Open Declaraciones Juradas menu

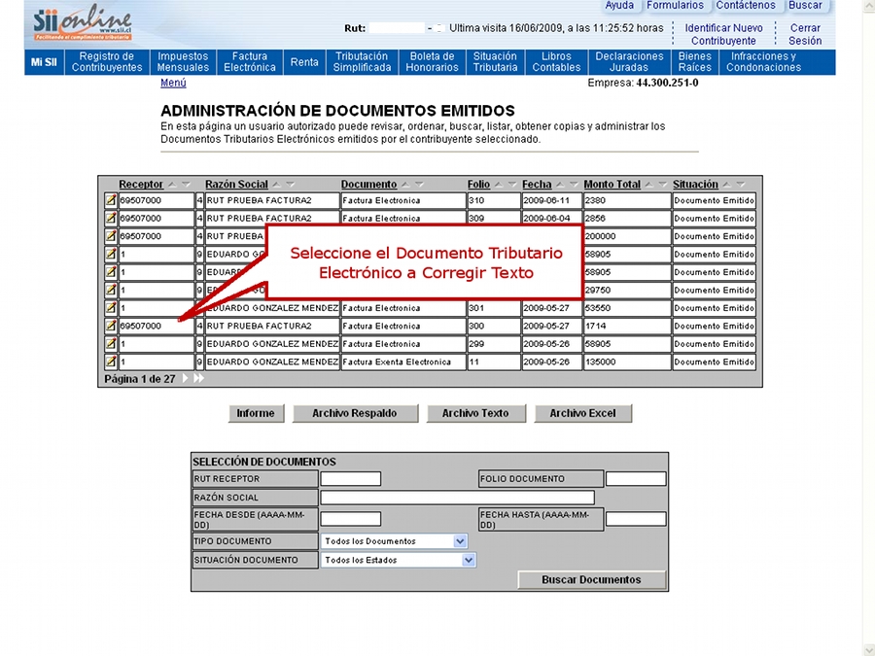[629, 62]
